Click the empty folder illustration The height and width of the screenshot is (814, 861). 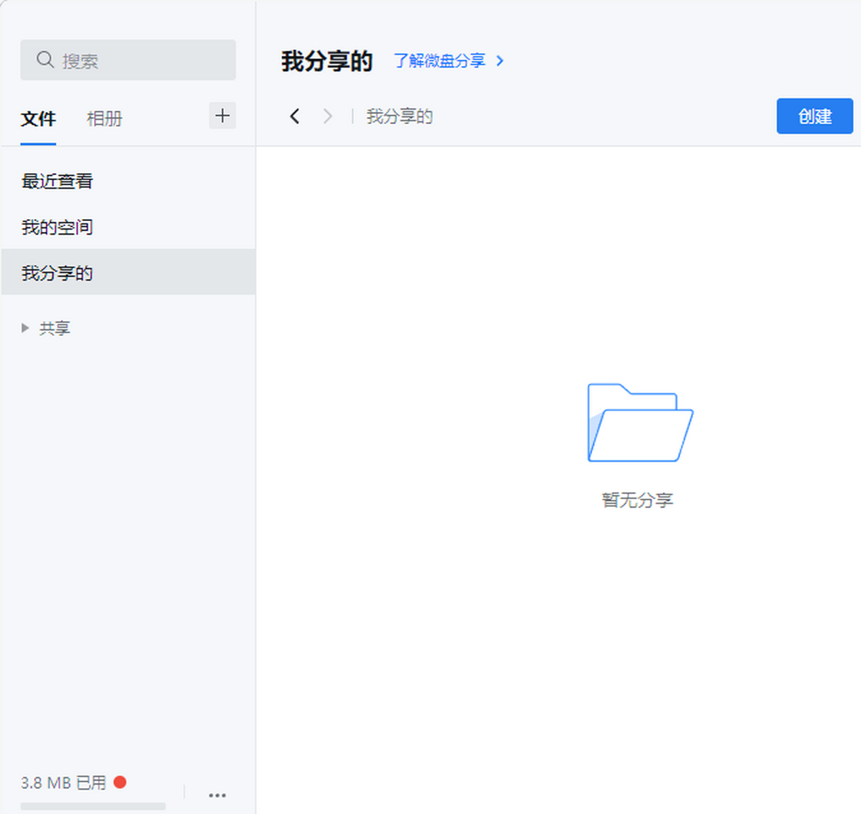coord(640,423)
